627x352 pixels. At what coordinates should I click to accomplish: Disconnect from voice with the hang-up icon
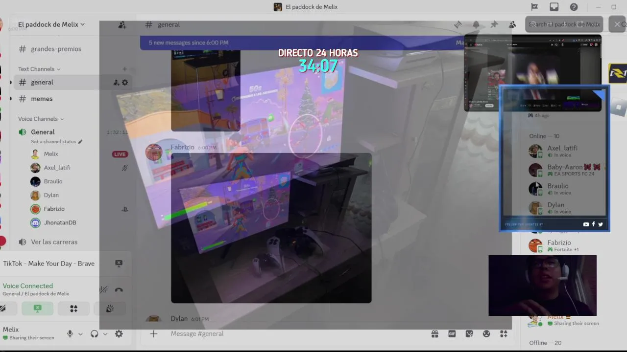pyautogui.click(x=119, y=289)
